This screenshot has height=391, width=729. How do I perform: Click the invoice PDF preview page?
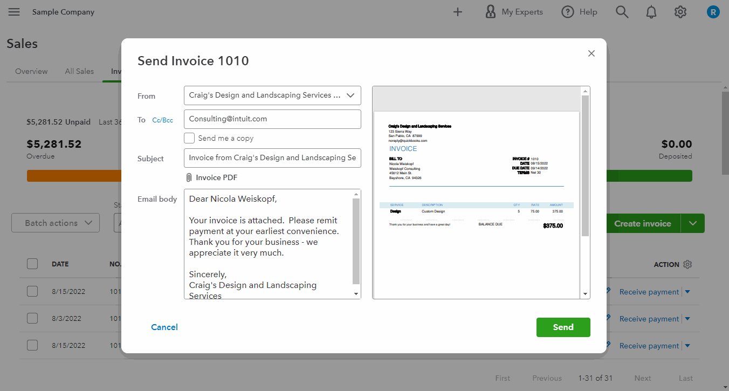(477, 205)
